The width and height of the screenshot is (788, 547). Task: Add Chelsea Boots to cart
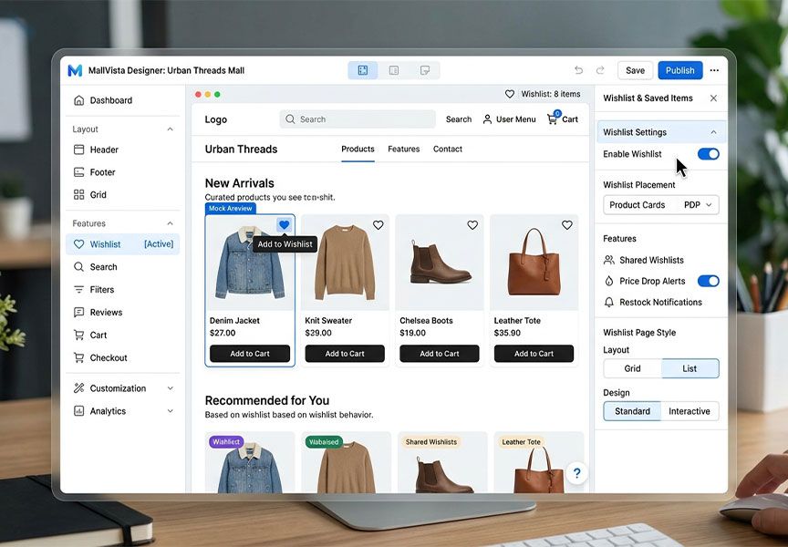tap(440, 354)
